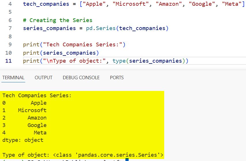Click terminal line 'dtype: object'

pos(23,140)
